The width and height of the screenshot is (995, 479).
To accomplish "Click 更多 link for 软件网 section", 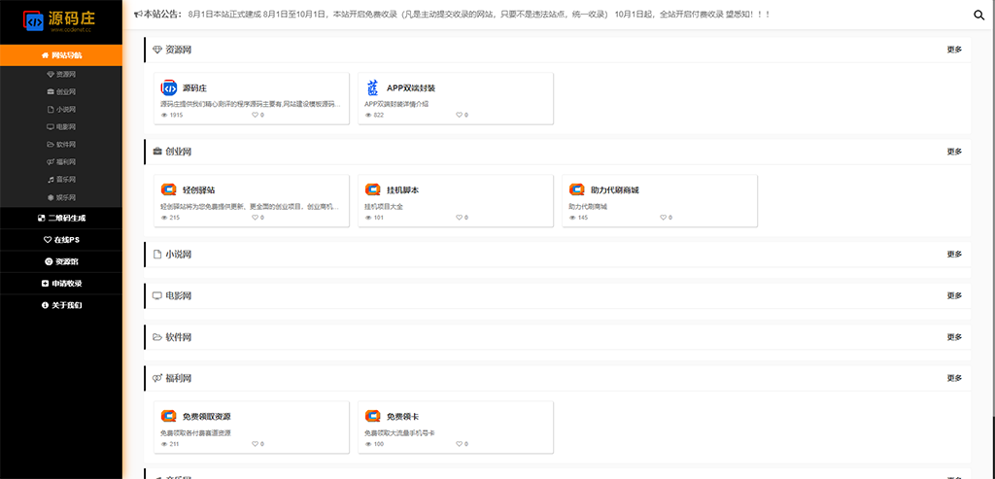I will tap(954, 337).
